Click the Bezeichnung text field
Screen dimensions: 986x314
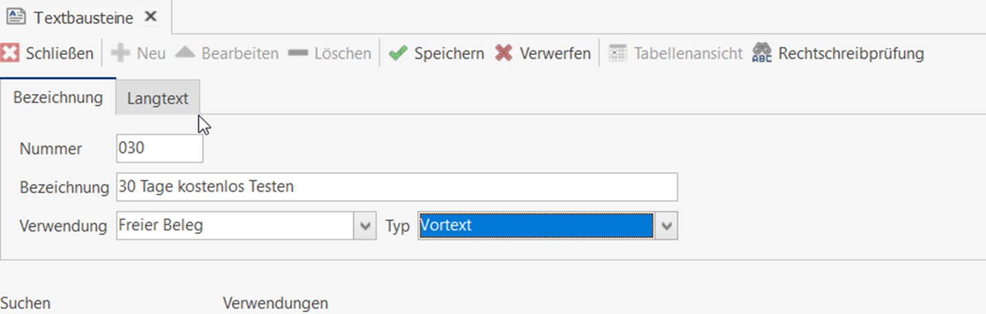(x=397, y=186)
